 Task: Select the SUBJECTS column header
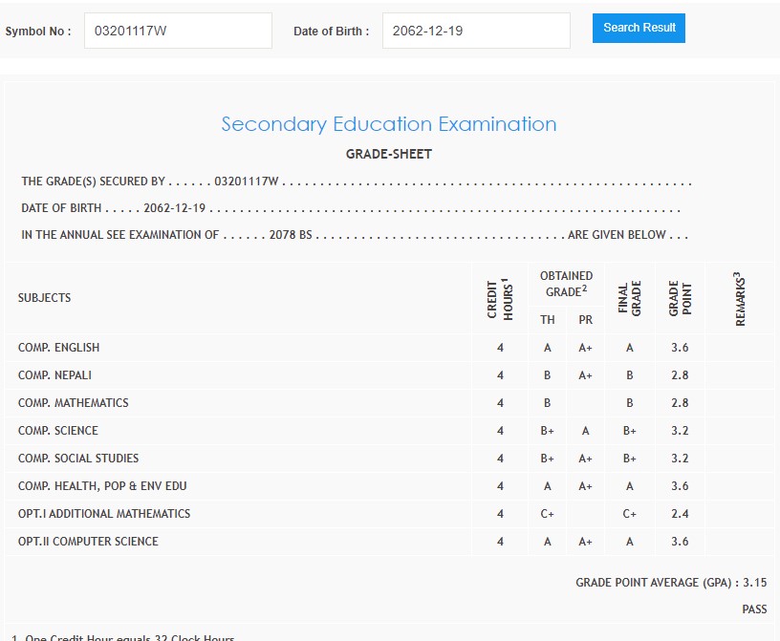tap(45, 298)
